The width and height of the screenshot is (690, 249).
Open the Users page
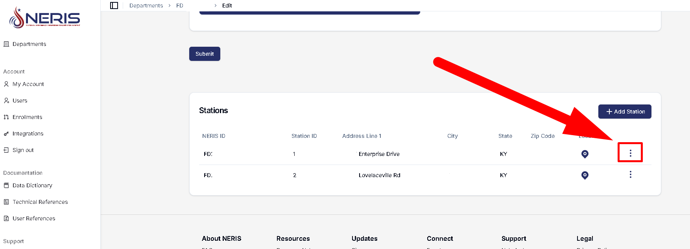click(x=20, y=101)
